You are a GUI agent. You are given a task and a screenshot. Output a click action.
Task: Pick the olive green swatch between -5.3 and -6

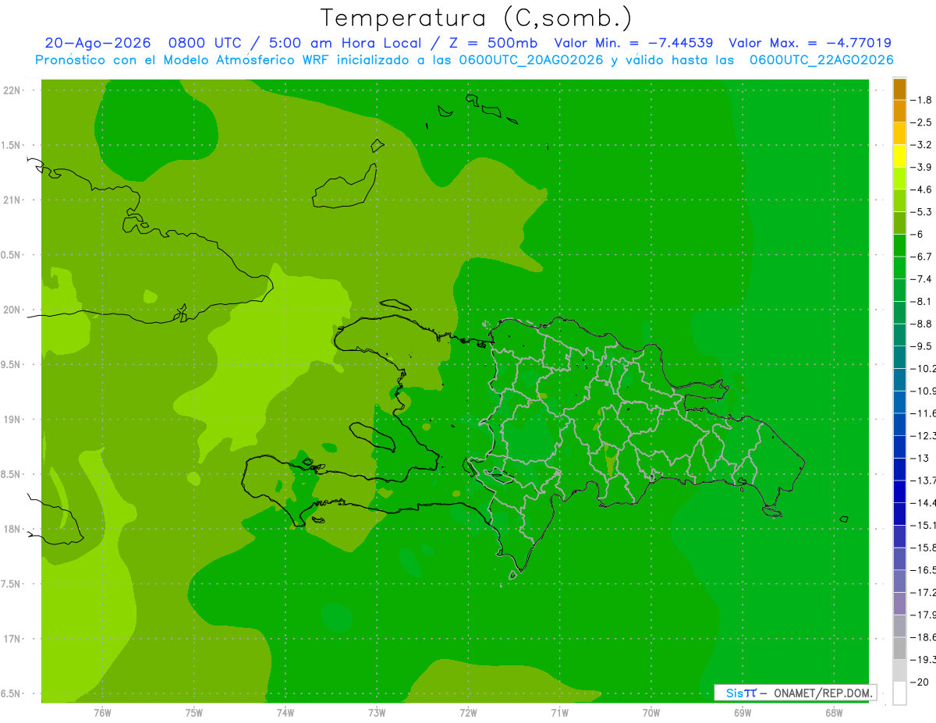(899, 223)
